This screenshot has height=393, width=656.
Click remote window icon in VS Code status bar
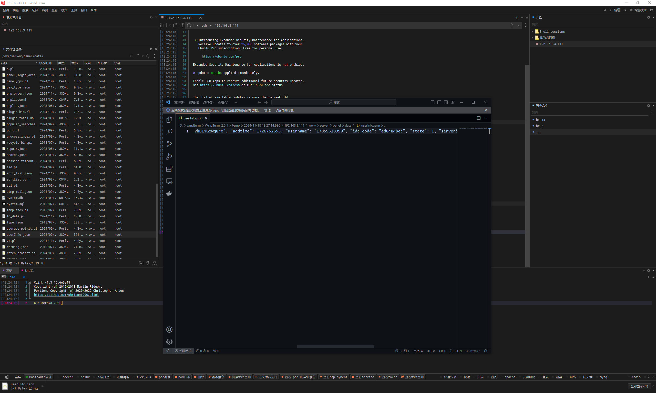[167, 351]
